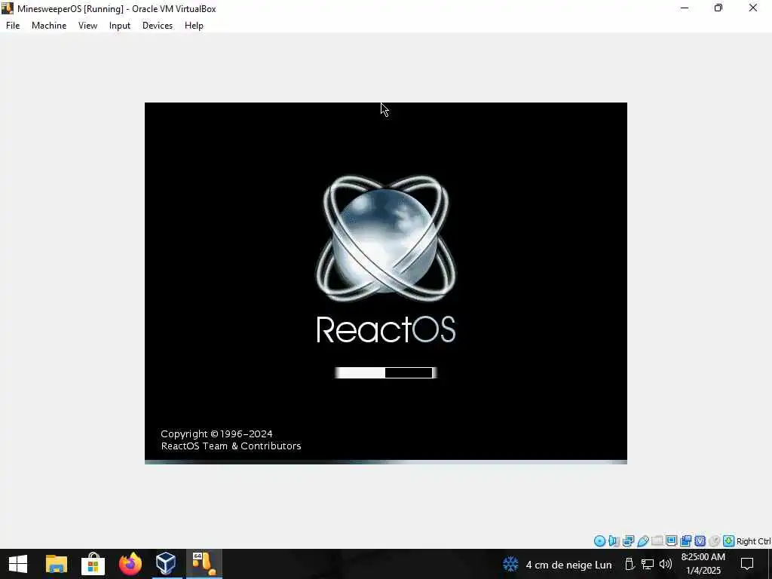This screenshot has width=772, height=579.
Task: Open the View menu
Action: tap(87, 26)
